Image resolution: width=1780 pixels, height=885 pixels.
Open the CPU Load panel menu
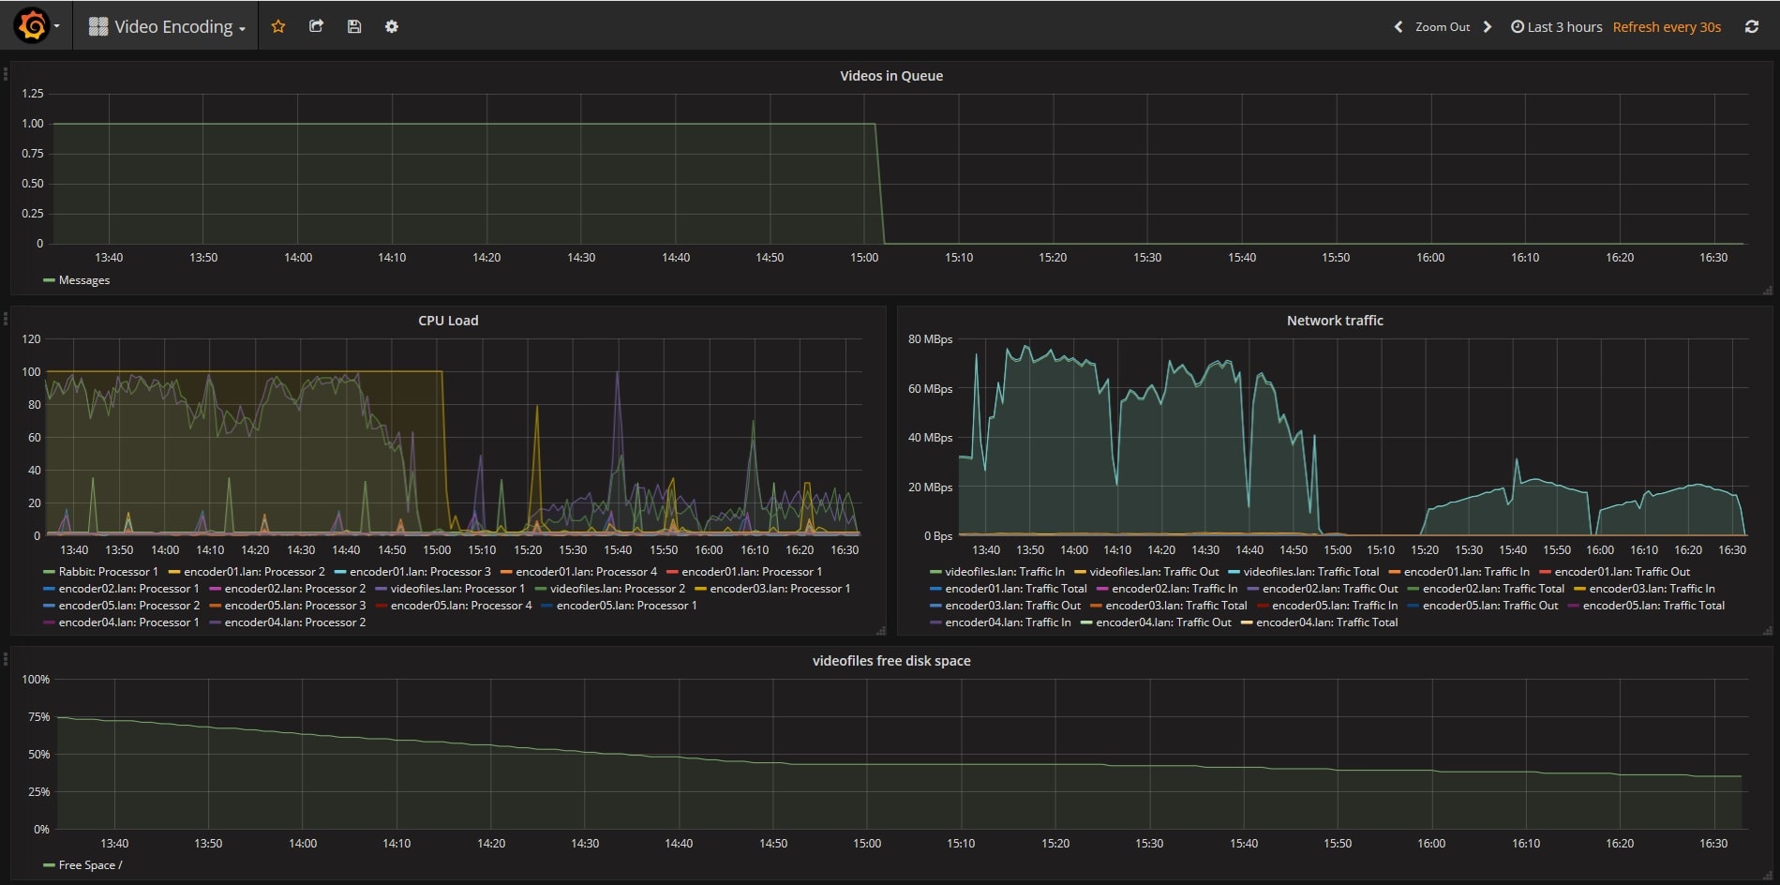pos(446,320)
